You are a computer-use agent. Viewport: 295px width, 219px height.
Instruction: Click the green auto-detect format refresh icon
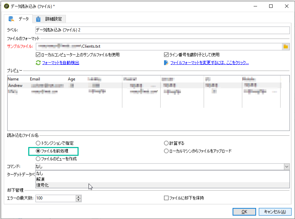[x=38, y=63]
